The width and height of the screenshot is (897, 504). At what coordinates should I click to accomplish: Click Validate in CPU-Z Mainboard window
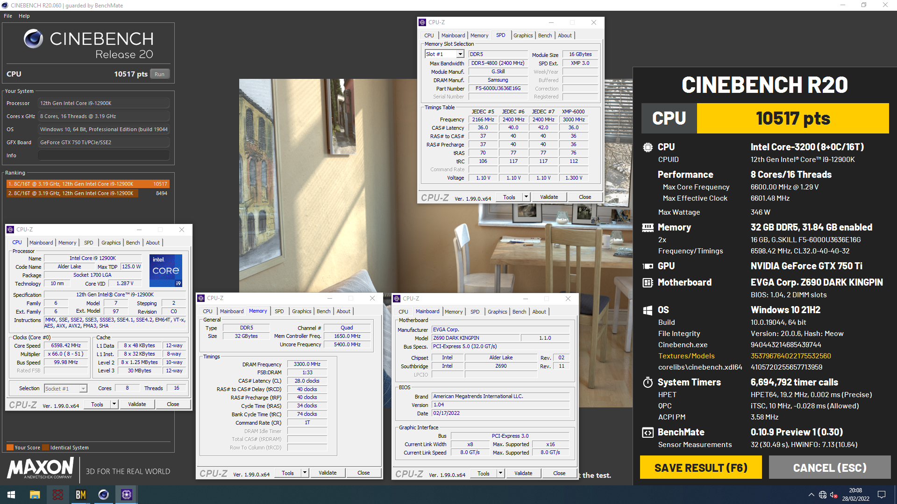coord(523,473)
